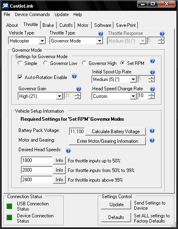Click the Device Connection Status indicator
The height and width of the screenshot is (229, 178).
[x=10, y=217]
